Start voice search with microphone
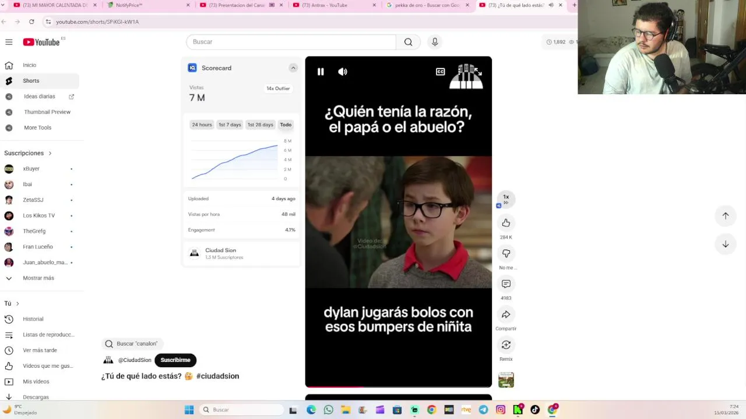 pyautogui.click(x=434, y=42)
